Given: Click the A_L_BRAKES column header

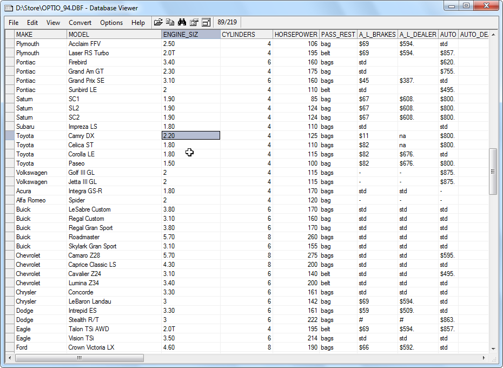Looking at the screenshot, I should point(378,34).
